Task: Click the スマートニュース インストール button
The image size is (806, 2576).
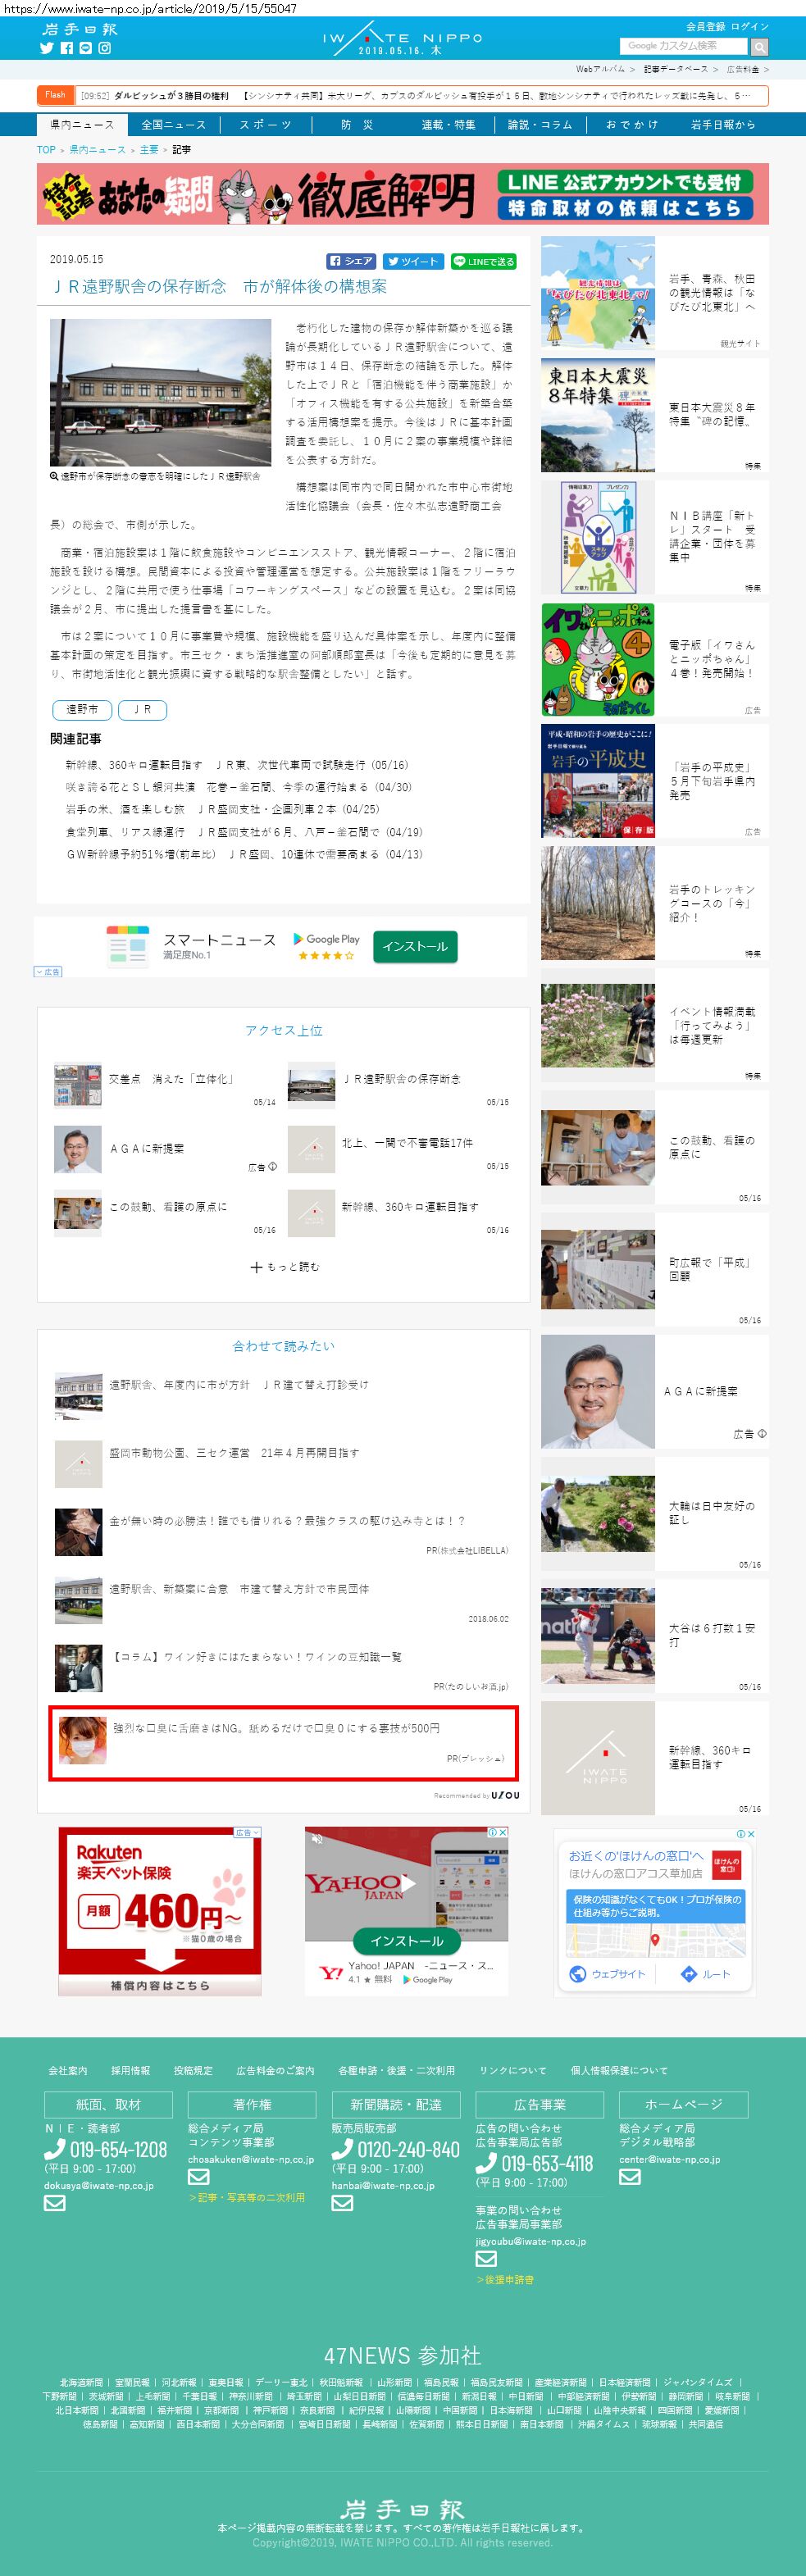Action: click(x=415, y=946)
